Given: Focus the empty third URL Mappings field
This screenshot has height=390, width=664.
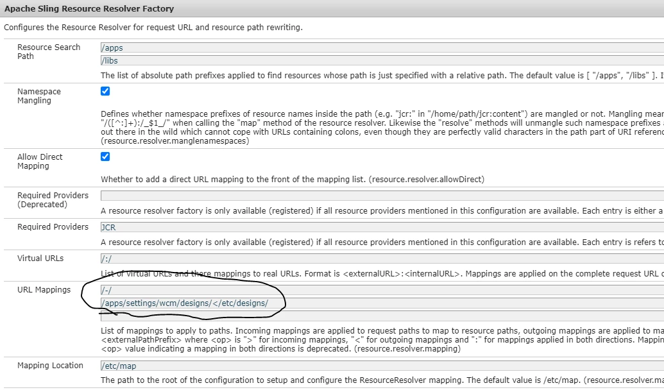Looking at the screenshot, I should [382, 316].
